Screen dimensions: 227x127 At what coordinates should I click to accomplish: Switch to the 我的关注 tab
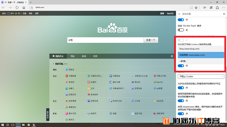[58, 56]
